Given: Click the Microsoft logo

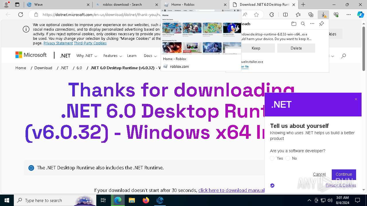Looking at the screenshot, I should tap(31, 55).
